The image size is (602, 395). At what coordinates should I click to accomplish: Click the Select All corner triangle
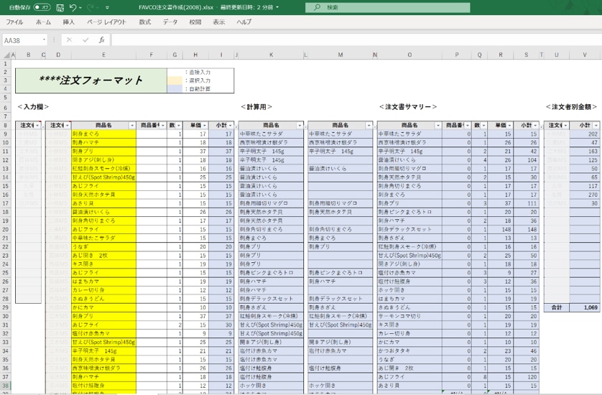pyautogui.click(x=7, y=55)
